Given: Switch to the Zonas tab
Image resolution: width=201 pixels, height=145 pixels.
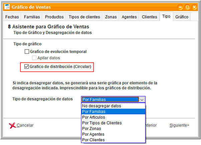Looking at the screenshot, I should click(x=111, y=17).
